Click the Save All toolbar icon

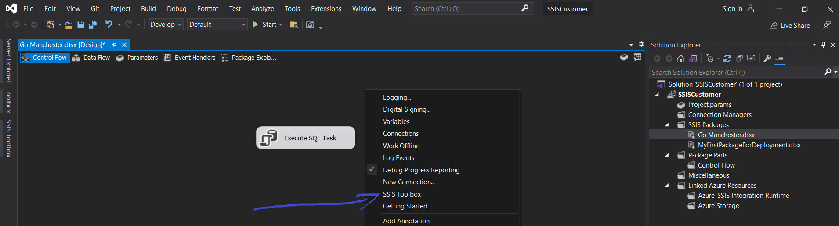pyautogui.click(x=93, y=25)
